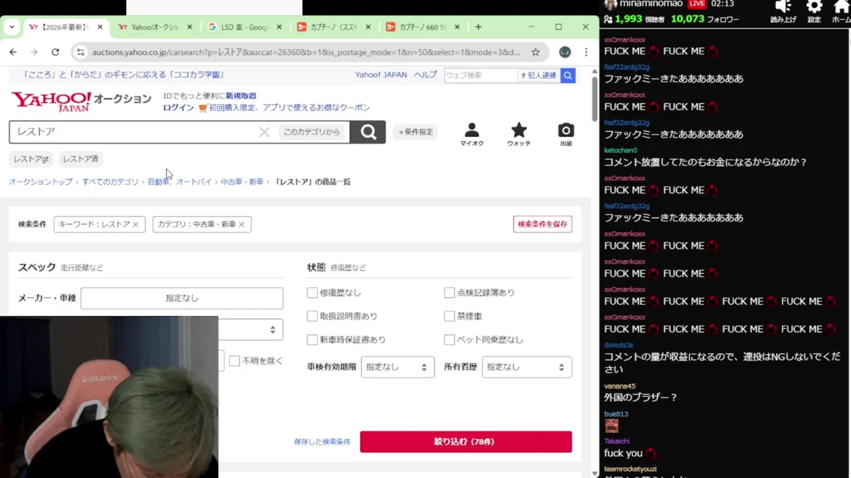The image size is (851, 478).
Task: Click the ココカラ学園 banner link
Action: (124, 75)
